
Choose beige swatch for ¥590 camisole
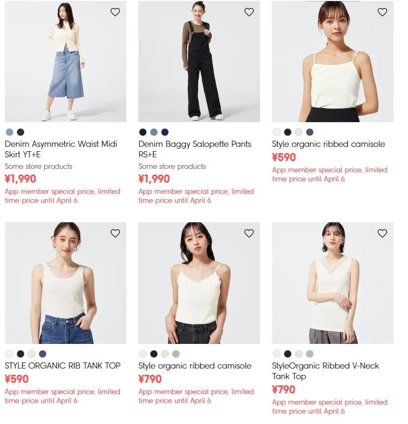click(299, 132)
